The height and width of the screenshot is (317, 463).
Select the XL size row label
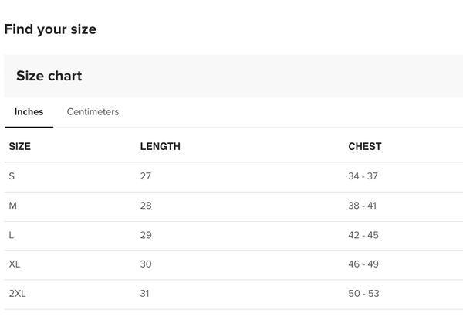pyautogui.click(x=15, y=264)
